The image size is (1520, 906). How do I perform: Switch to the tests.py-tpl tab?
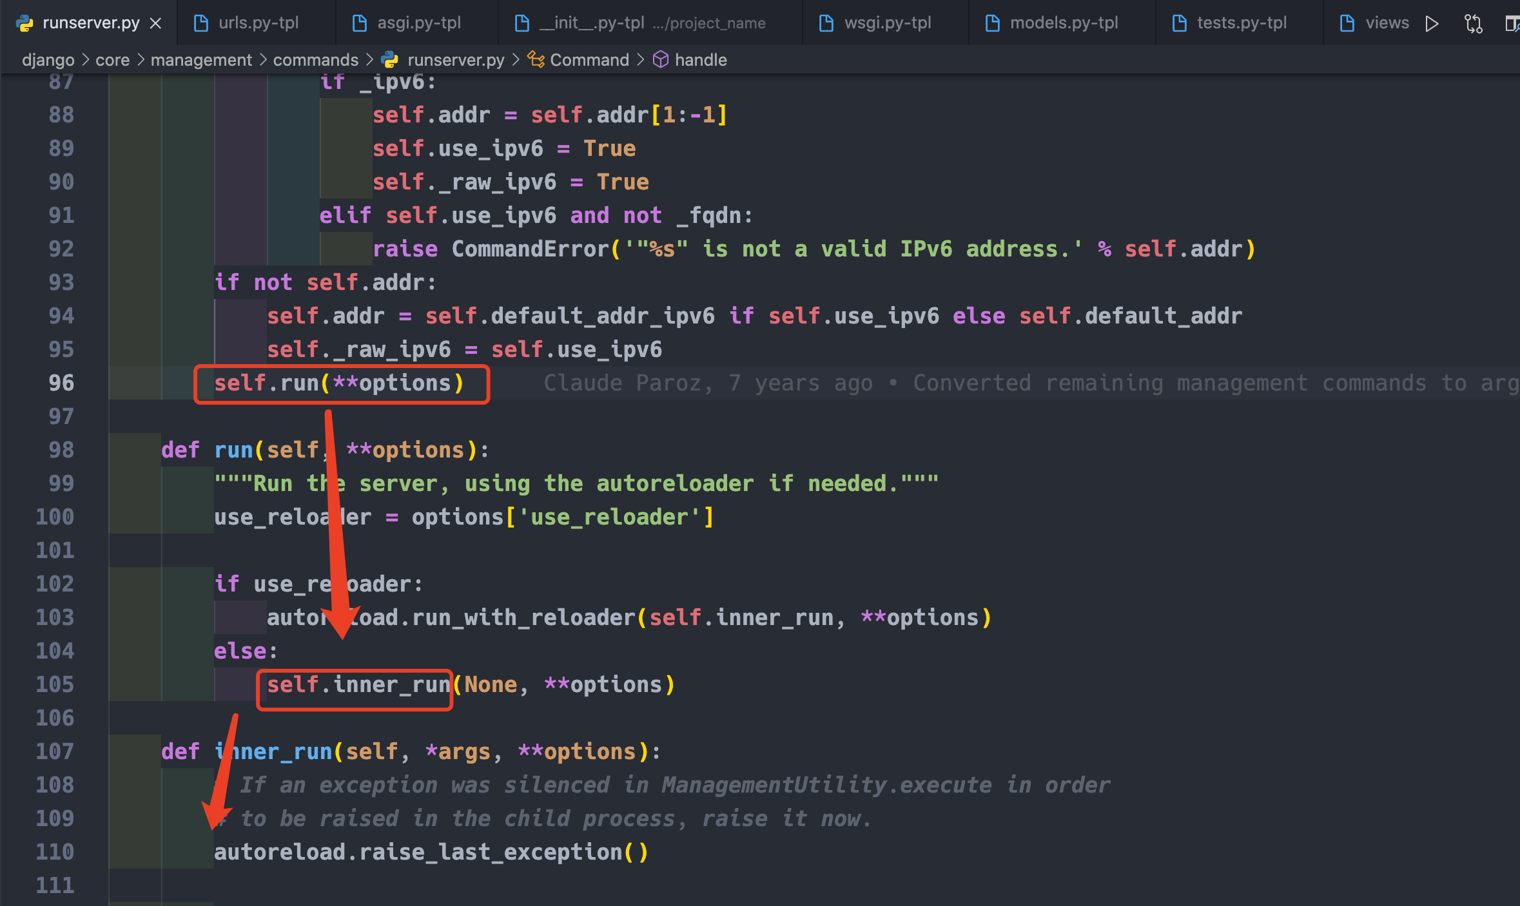point(1241,23)
